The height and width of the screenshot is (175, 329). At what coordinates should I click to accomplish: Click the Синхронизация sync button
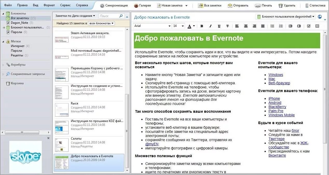114,5
